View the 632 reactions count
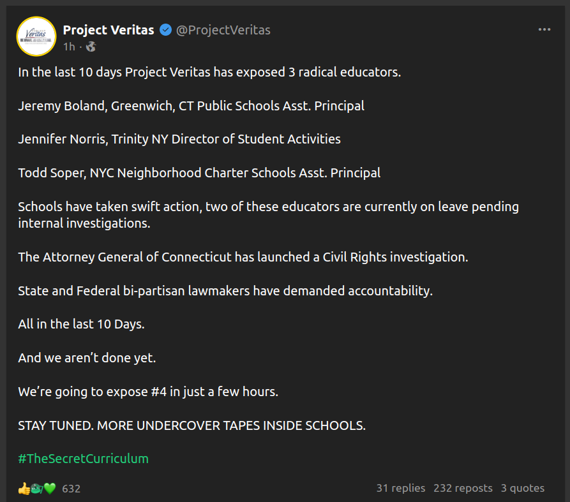 pos(71,489)
